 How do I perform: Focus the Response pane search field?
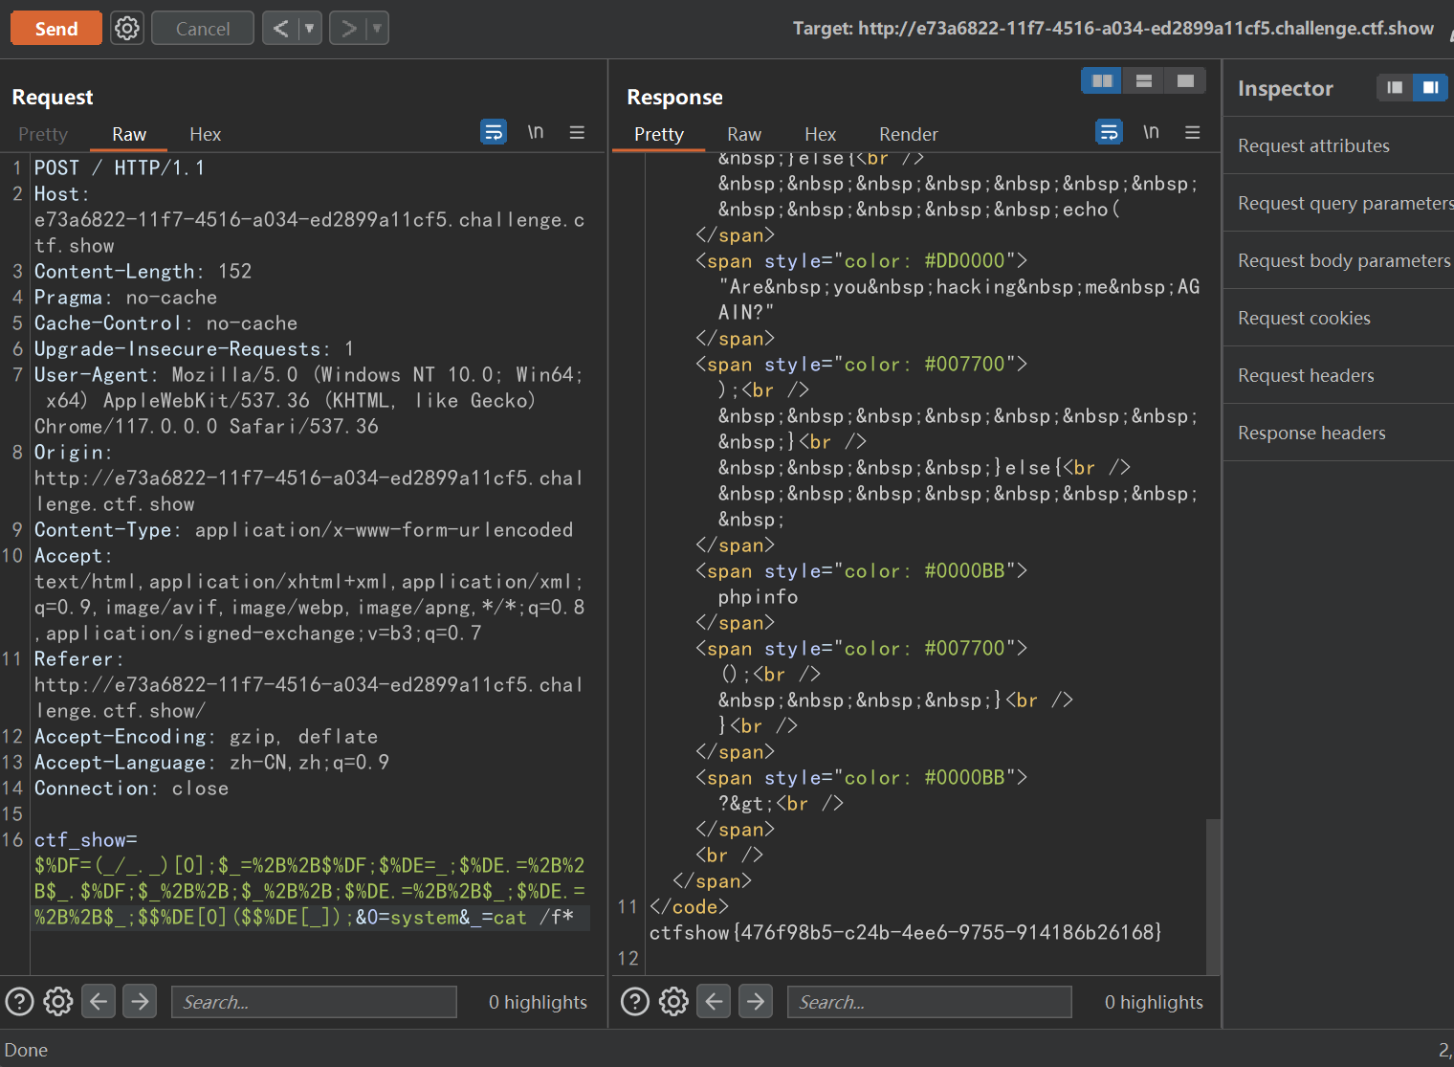[929, 1002]
